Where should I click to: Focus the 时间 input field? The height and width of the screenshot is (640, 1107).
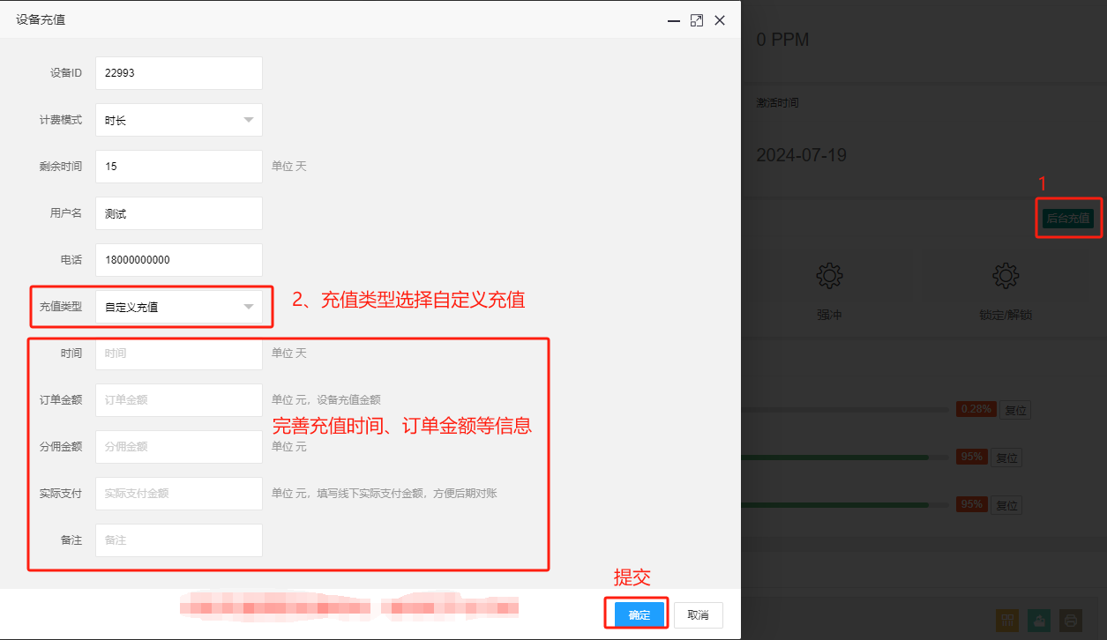pyautogui.click(x=179, y=353)
